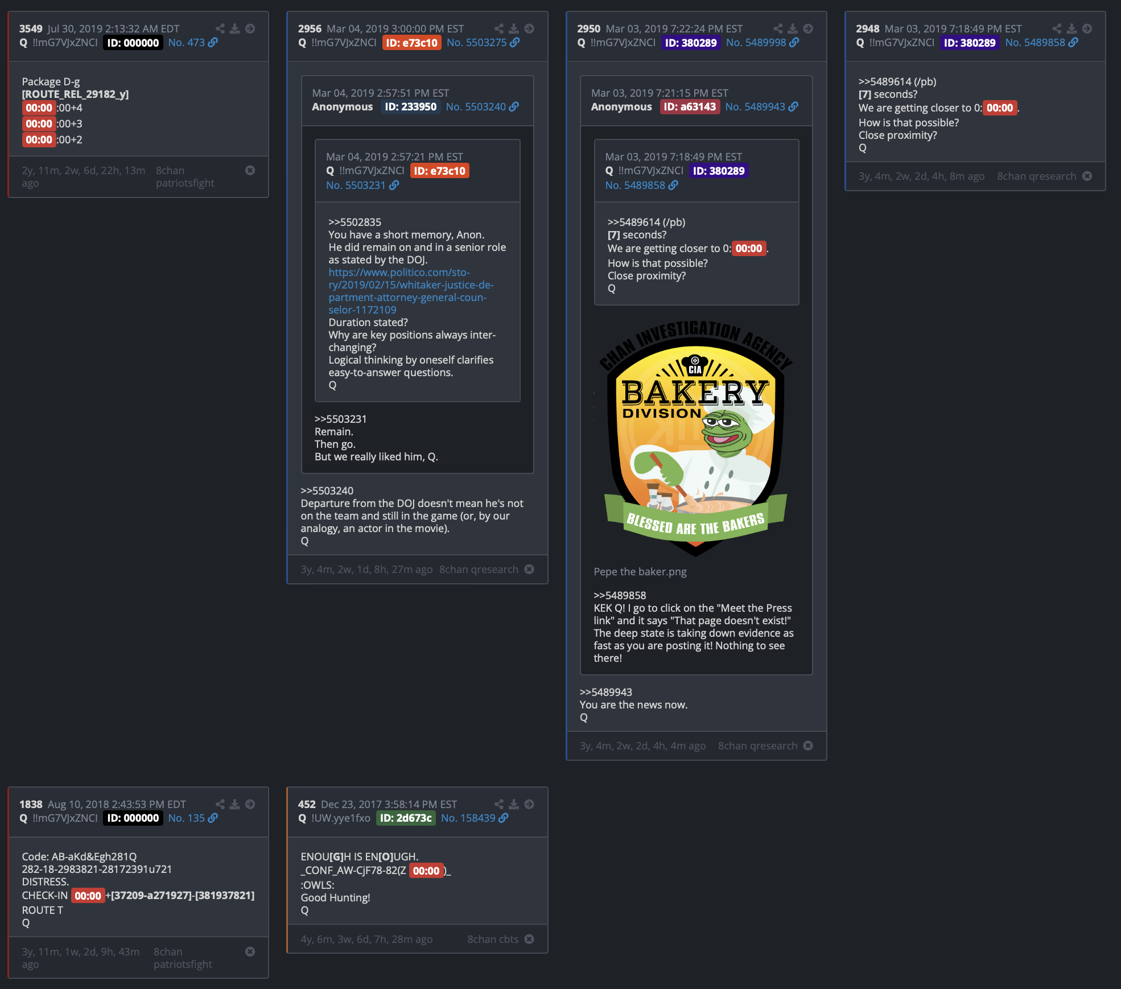The width and height of the screenshot is (1121, 989).
Task: Click post number 452
Action: [307, 804]
